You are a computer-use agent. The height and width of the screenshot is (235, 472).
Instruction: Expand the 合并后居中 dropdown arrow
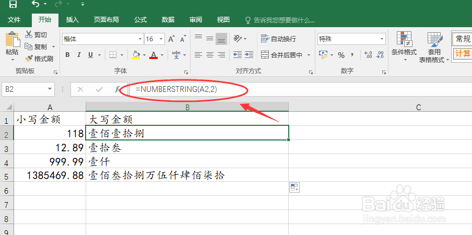tap(309, 55)
